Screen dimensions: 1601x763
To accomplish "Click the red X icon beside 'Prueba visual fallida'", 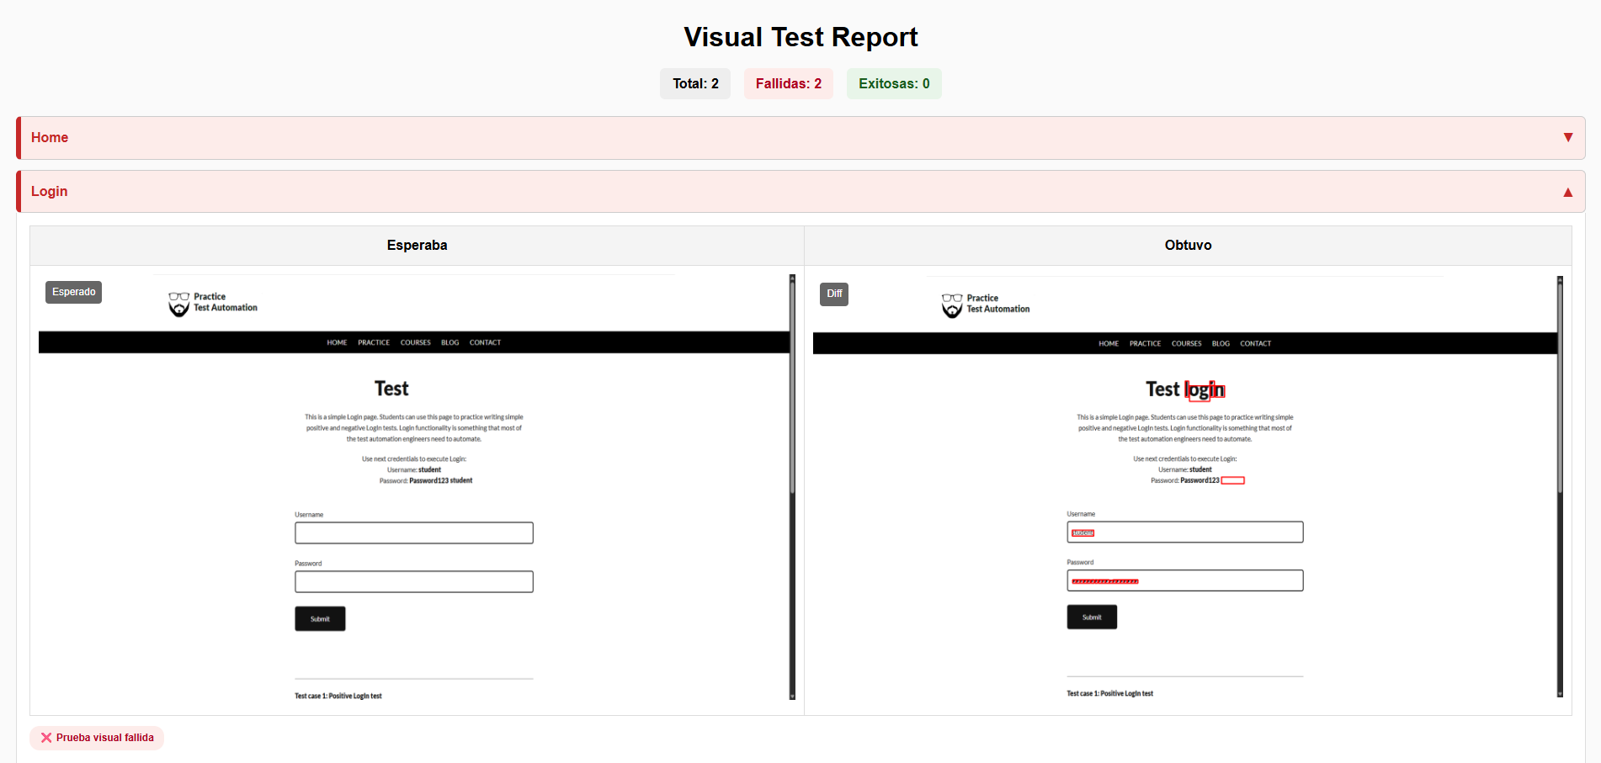I will pyautogui.click(x=47, y=738).
